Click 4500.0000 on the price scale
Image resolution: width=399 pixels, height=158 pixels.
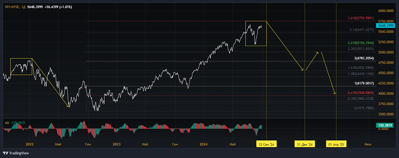tap(386, 73)
